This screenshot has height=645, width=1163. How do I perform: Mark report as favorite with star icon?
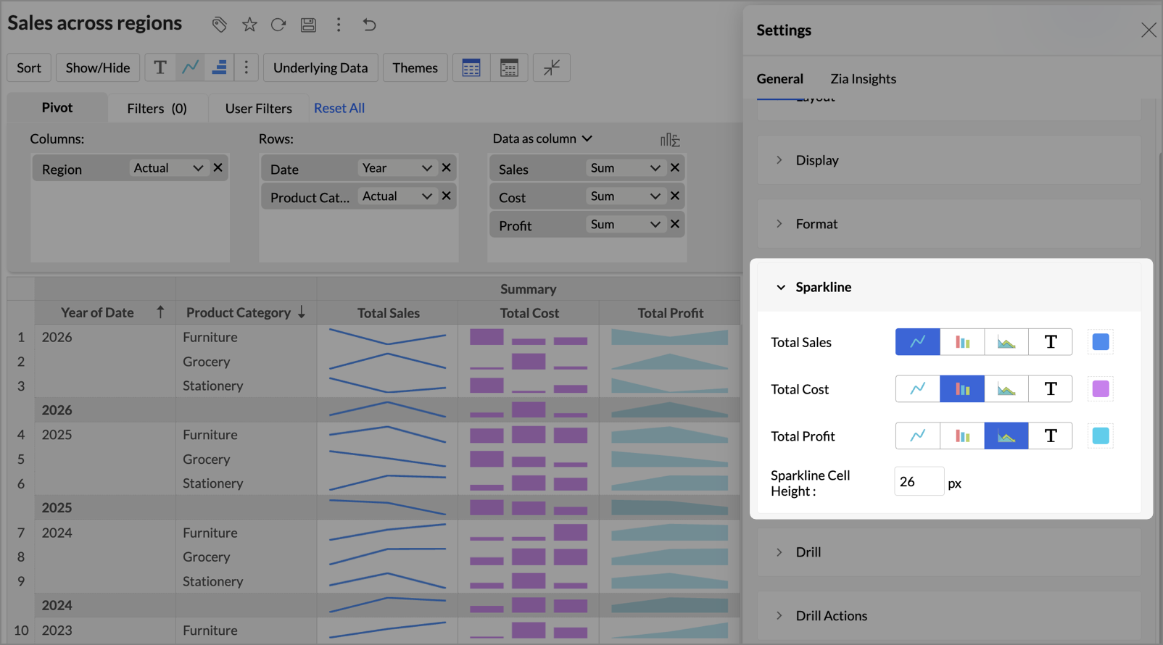tap(249, 25)
